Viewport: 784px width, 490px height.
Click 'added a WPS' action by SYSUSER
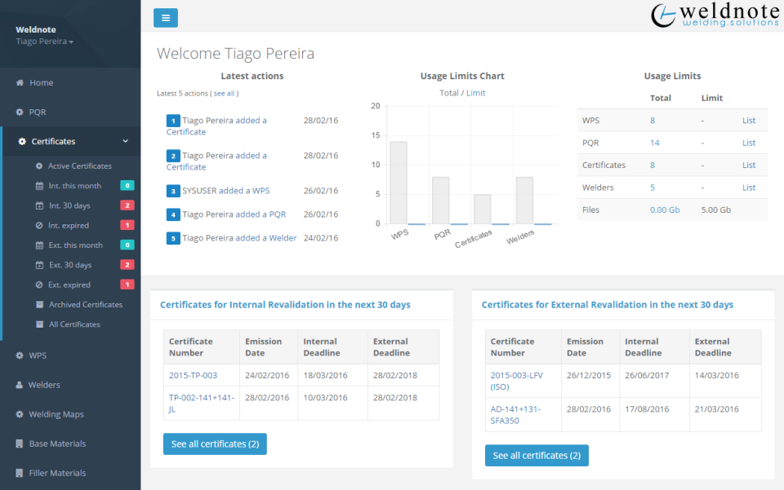tap(244, 191)
